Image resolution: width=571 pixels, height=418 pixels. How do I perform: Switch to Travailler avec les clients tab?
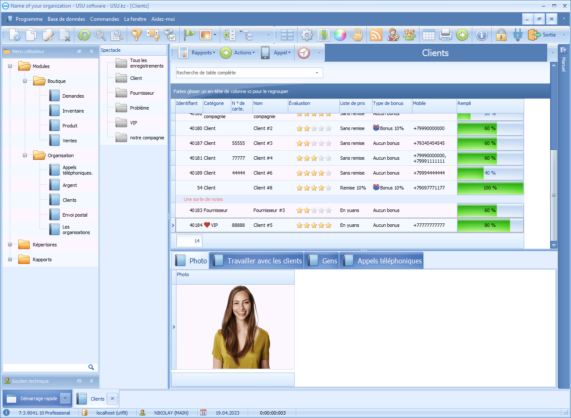pos(257,261)
